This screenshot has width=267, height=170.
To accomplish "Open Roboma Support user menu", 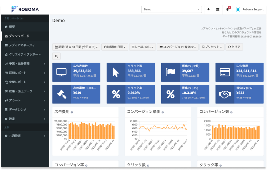I will [250, 9].
